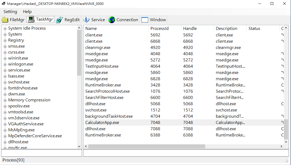Click the tree panel scroll-down arrow
The image size is (291, 165).
tap(79, 146)
